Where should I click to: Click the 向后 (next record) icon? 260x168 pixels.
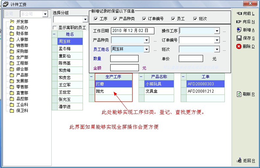click(x=239, y=22)
